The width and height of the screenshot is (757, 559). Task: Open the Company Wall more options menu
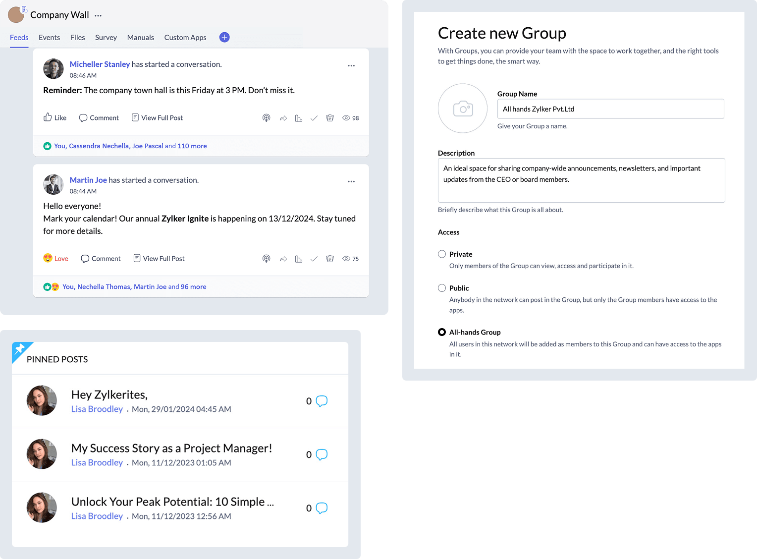tap(98, 15)
